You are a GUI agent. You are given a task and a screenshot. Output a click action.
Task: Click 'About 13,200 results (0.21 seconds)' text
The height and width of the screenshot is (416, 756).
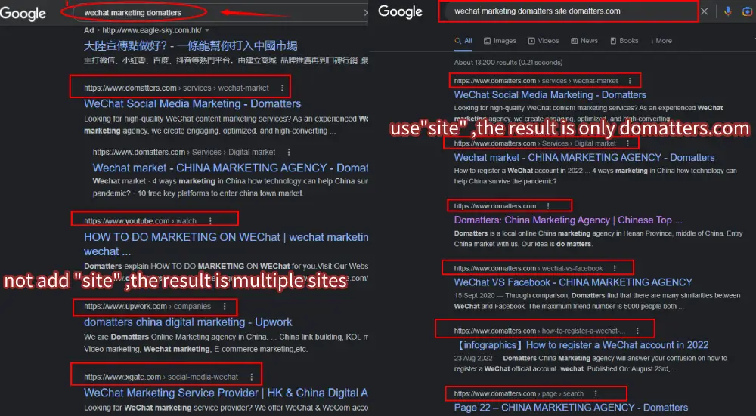tap(508, 63)
